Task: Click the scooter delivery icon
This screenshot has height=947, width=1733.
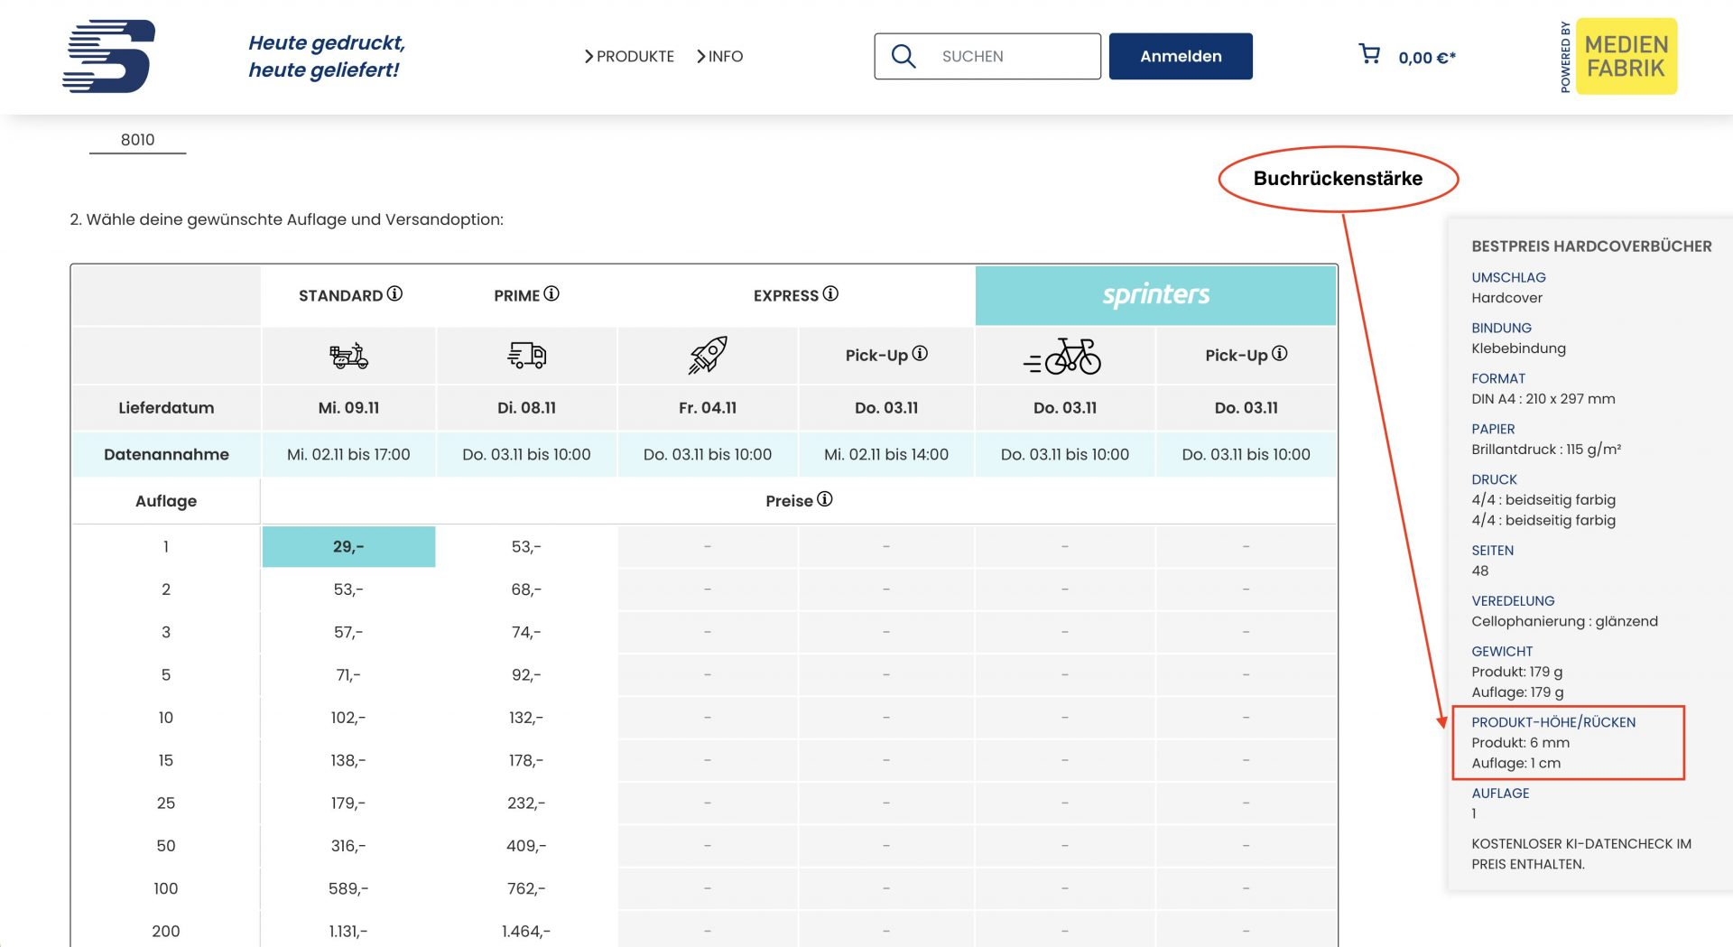Action: coord(348,356)
